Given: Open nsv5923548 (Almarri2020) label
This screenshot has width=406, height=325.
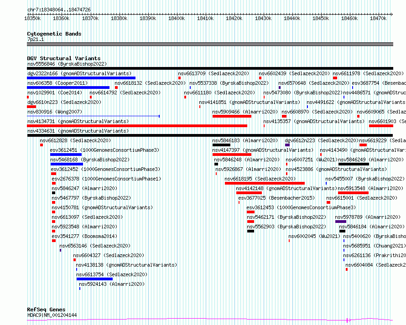Looking at the screenshot, I should point(84,227).
